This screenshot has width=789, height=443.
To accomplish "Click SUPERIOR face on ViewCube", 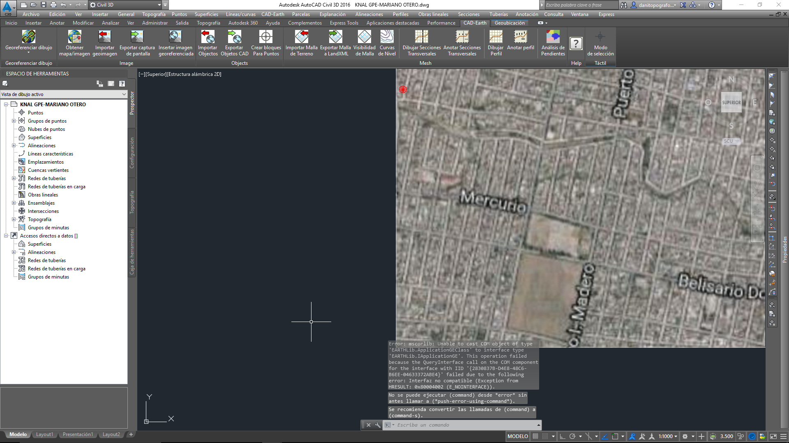I will tap(731, 103).
